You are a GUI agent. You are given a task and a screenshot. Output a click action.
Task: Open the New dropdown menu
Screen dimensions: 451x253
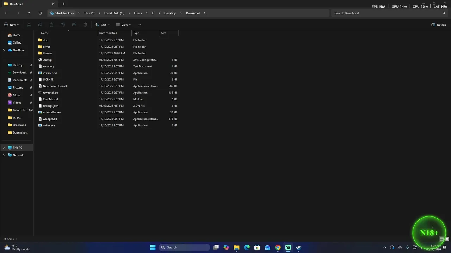pos(11,25)
